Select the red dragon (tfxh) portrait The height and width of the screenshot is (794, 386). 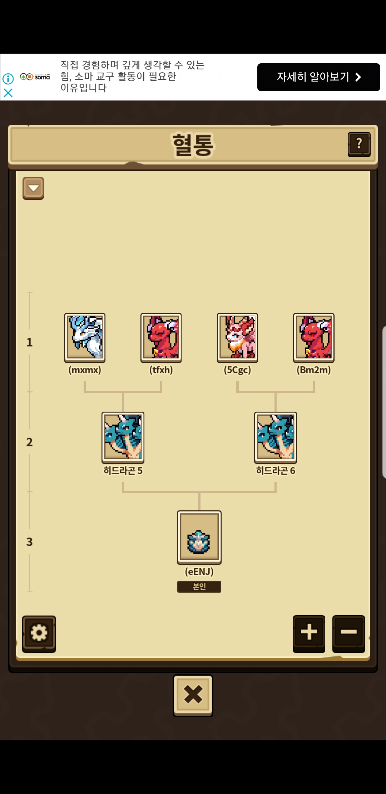pyautogui.click(x=161, y=338)
